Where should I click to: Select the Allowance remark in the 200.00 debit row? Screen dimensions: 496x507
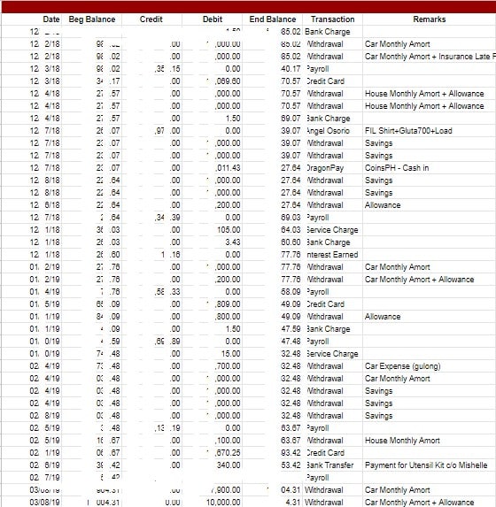(x=430, y=205)
